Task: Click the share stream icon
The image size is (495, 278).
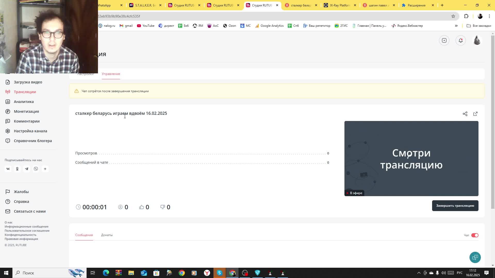Action: pos(465,114)
